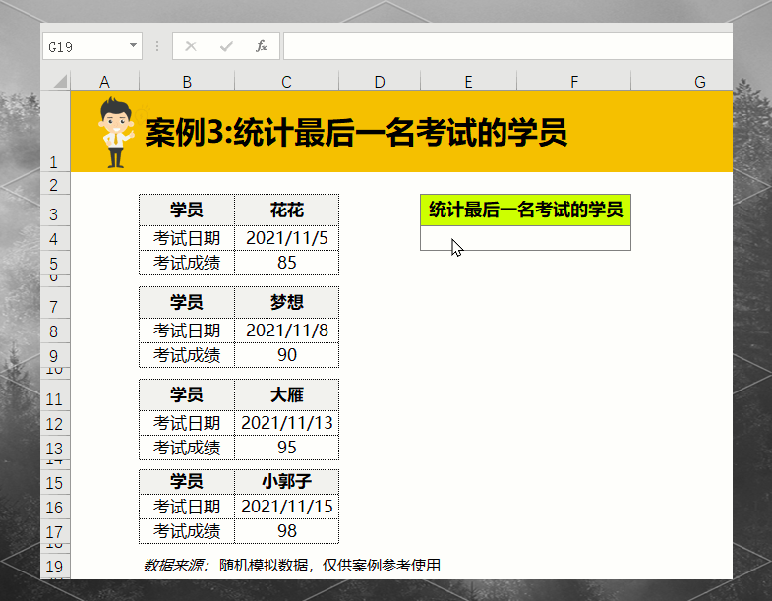
Task: Click the title text 案例3:统计最后一名考试的学员
Action: pyautogui.click(x=356, y=132)
